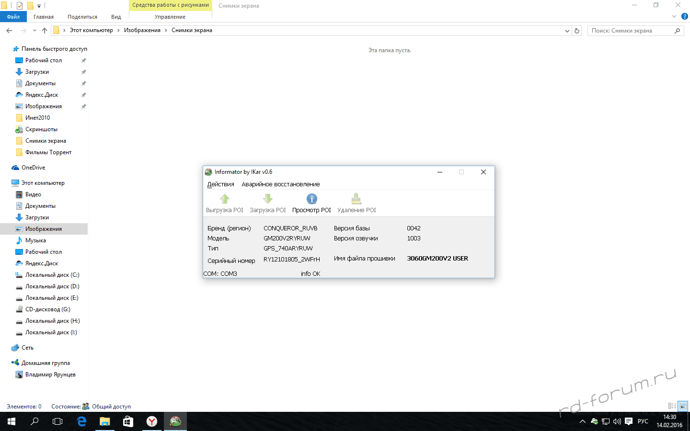Switch to the Вид ribbon tab
The width and height of the screenshot is (690, 431).
click(116, 17)
